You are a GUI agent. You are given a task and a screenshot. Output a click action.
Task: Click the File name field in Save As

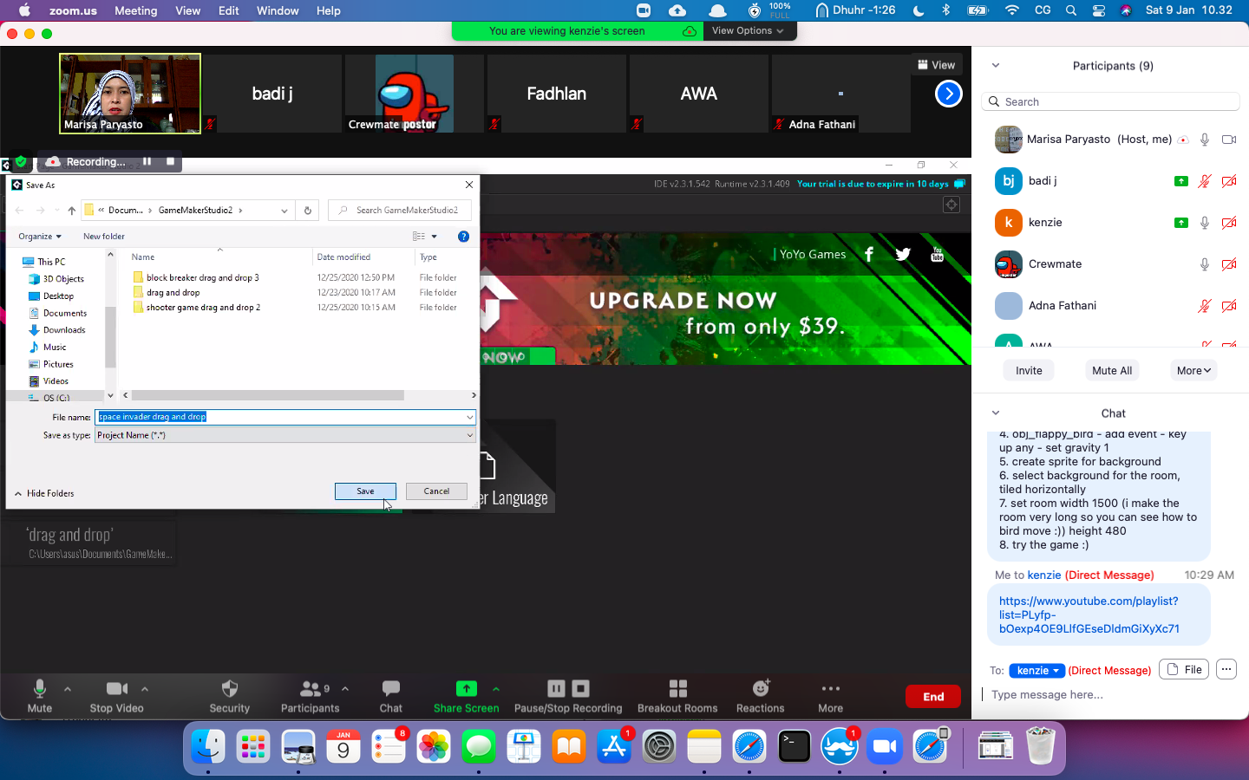tap(284, 417)
